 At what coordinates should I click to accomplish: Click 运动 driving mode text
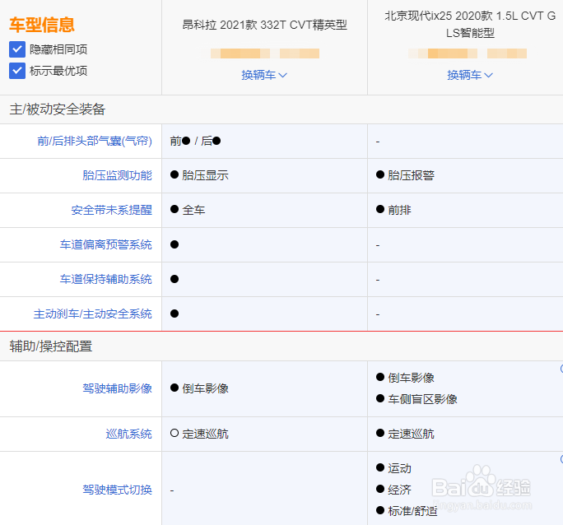(400, 468)
